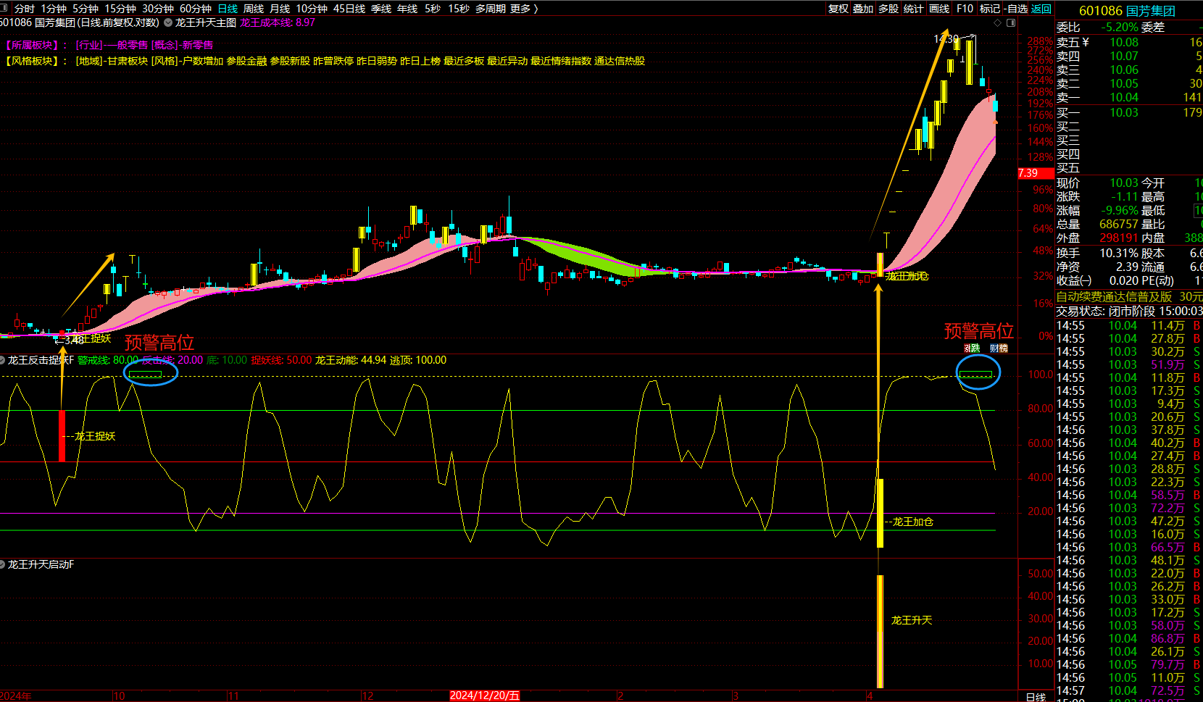This screenshot has width=1203, height=702.
Task: Click the 最近异动 style tag
Action: click(x=507, y=61)
